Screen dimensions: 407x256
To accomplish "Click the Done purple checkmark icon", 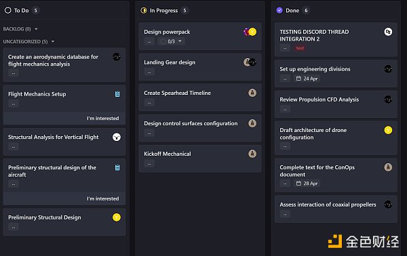I will (x=279, y=10).
